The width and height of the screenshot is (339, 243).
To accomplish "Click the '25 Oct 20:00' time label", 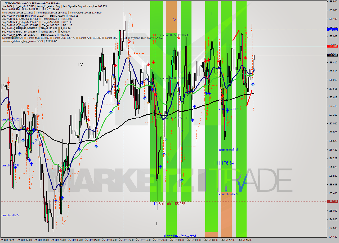I will point(160,240).
